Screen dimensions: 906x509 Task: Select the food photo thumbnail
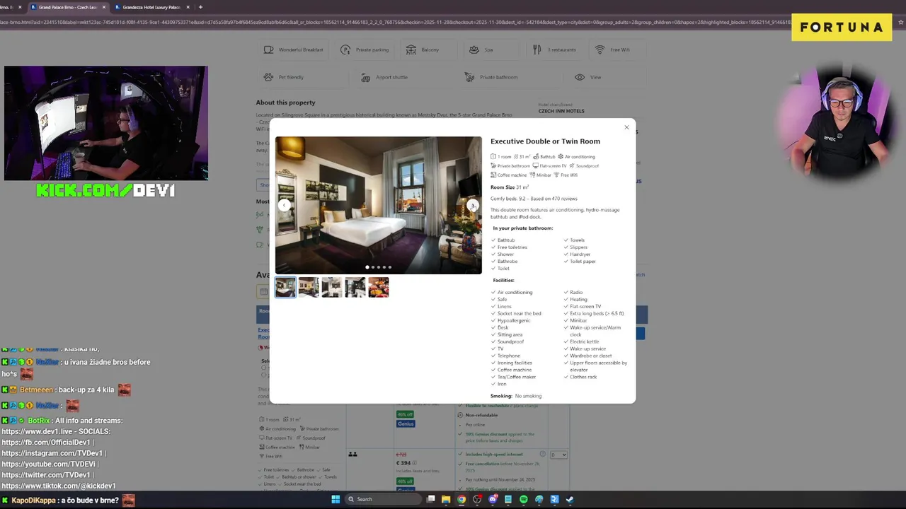[x=379, y=287]
